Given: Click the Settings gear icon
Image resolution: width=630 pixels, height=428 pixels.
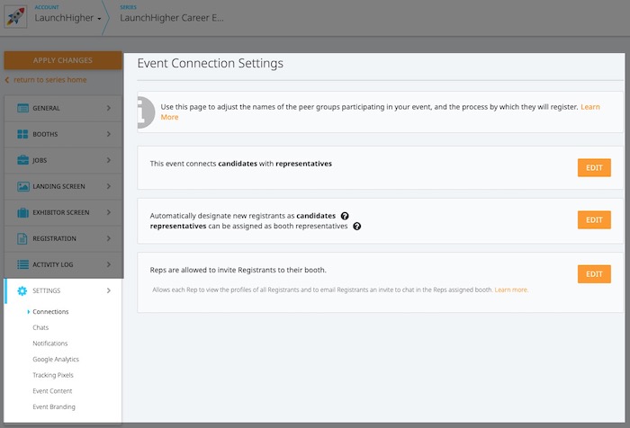Looking at the screenshot, I should tap(22, 290).
